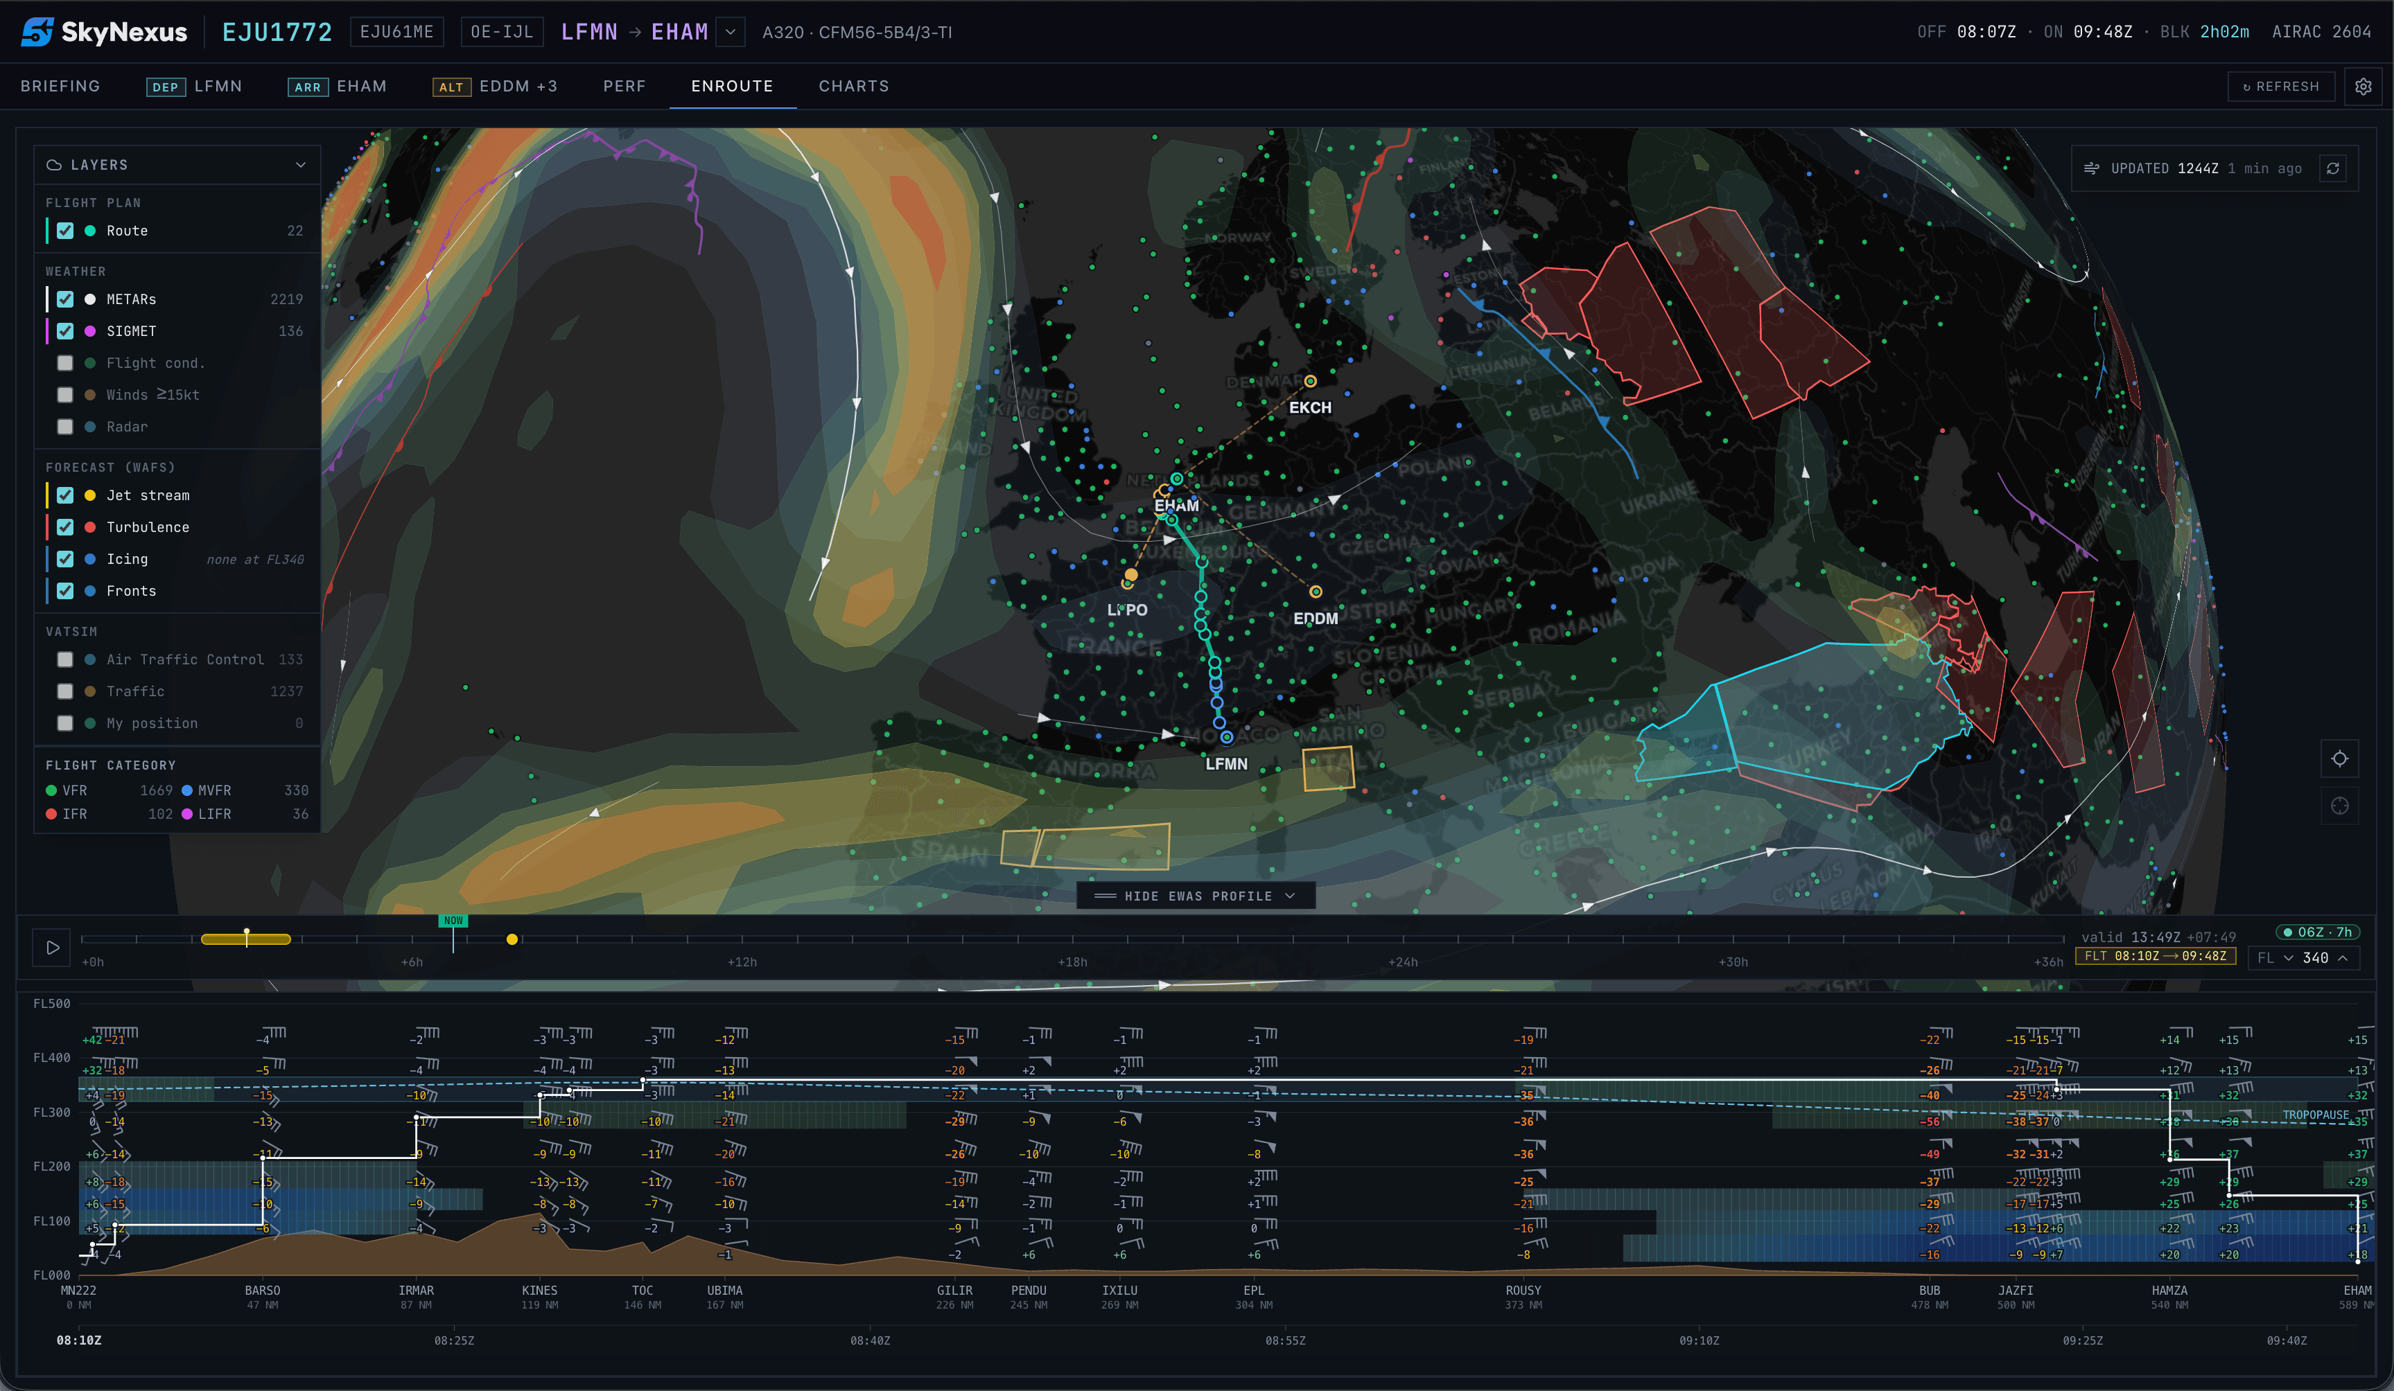Click the NOW marker on the timeline
The image size is (2394, 1391).
tap(453, 920)
